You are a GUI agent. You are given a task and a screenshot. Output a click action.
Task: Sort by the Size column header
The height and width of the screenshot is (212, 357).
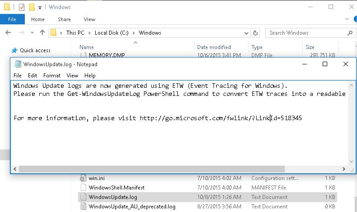click(310, 47)
